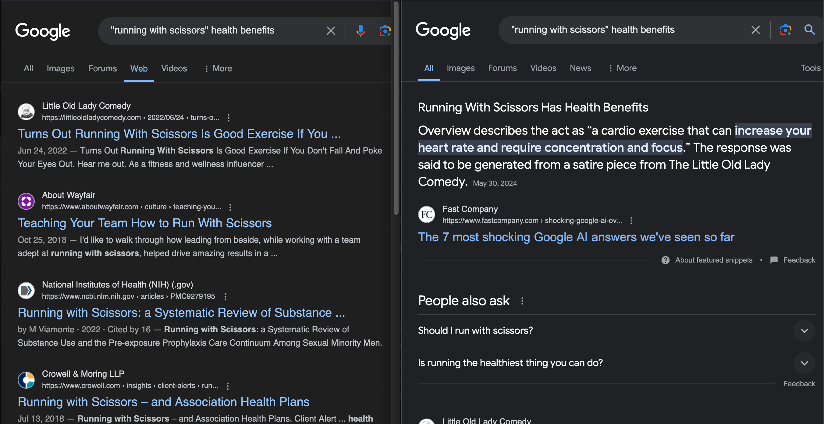
Task: Click Feedback below People also ask
Action: pyautogui.click(x=799, y=384)
